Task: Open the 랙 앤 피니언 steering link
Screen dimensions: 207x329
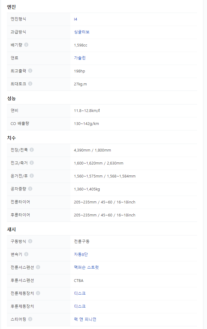Action: point(85,320)
